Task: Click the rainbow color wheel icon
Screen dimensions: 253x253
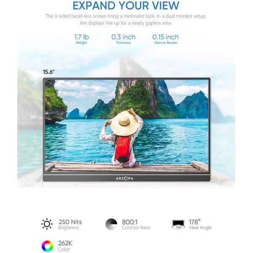Action: [x=47, y=246]
